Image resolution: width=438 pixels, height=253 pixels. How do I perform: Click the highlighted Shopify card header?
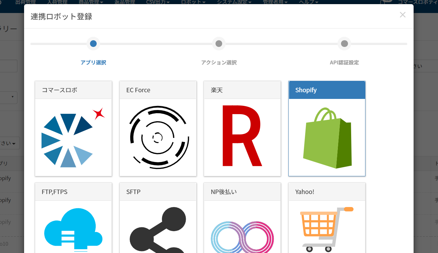tap(327, 90)
